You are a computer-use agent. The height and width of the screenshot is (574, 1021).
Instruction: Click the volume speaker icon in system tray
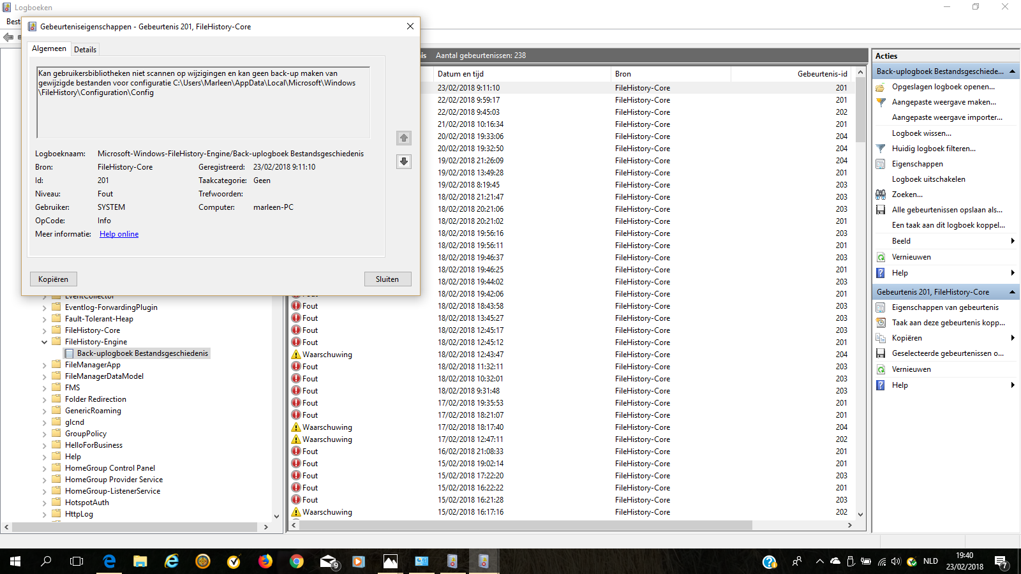[x=896, y=561]
